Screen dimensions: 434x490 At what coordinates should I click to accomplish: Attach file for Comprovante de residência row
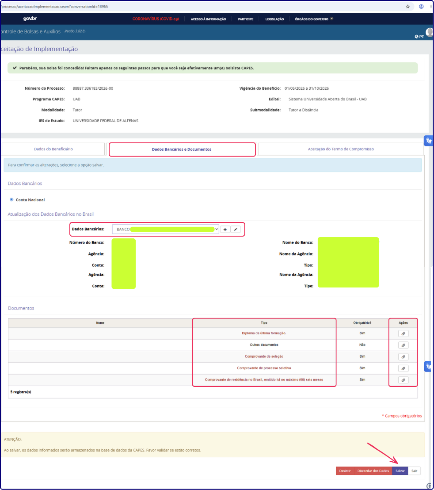point(403,380)
